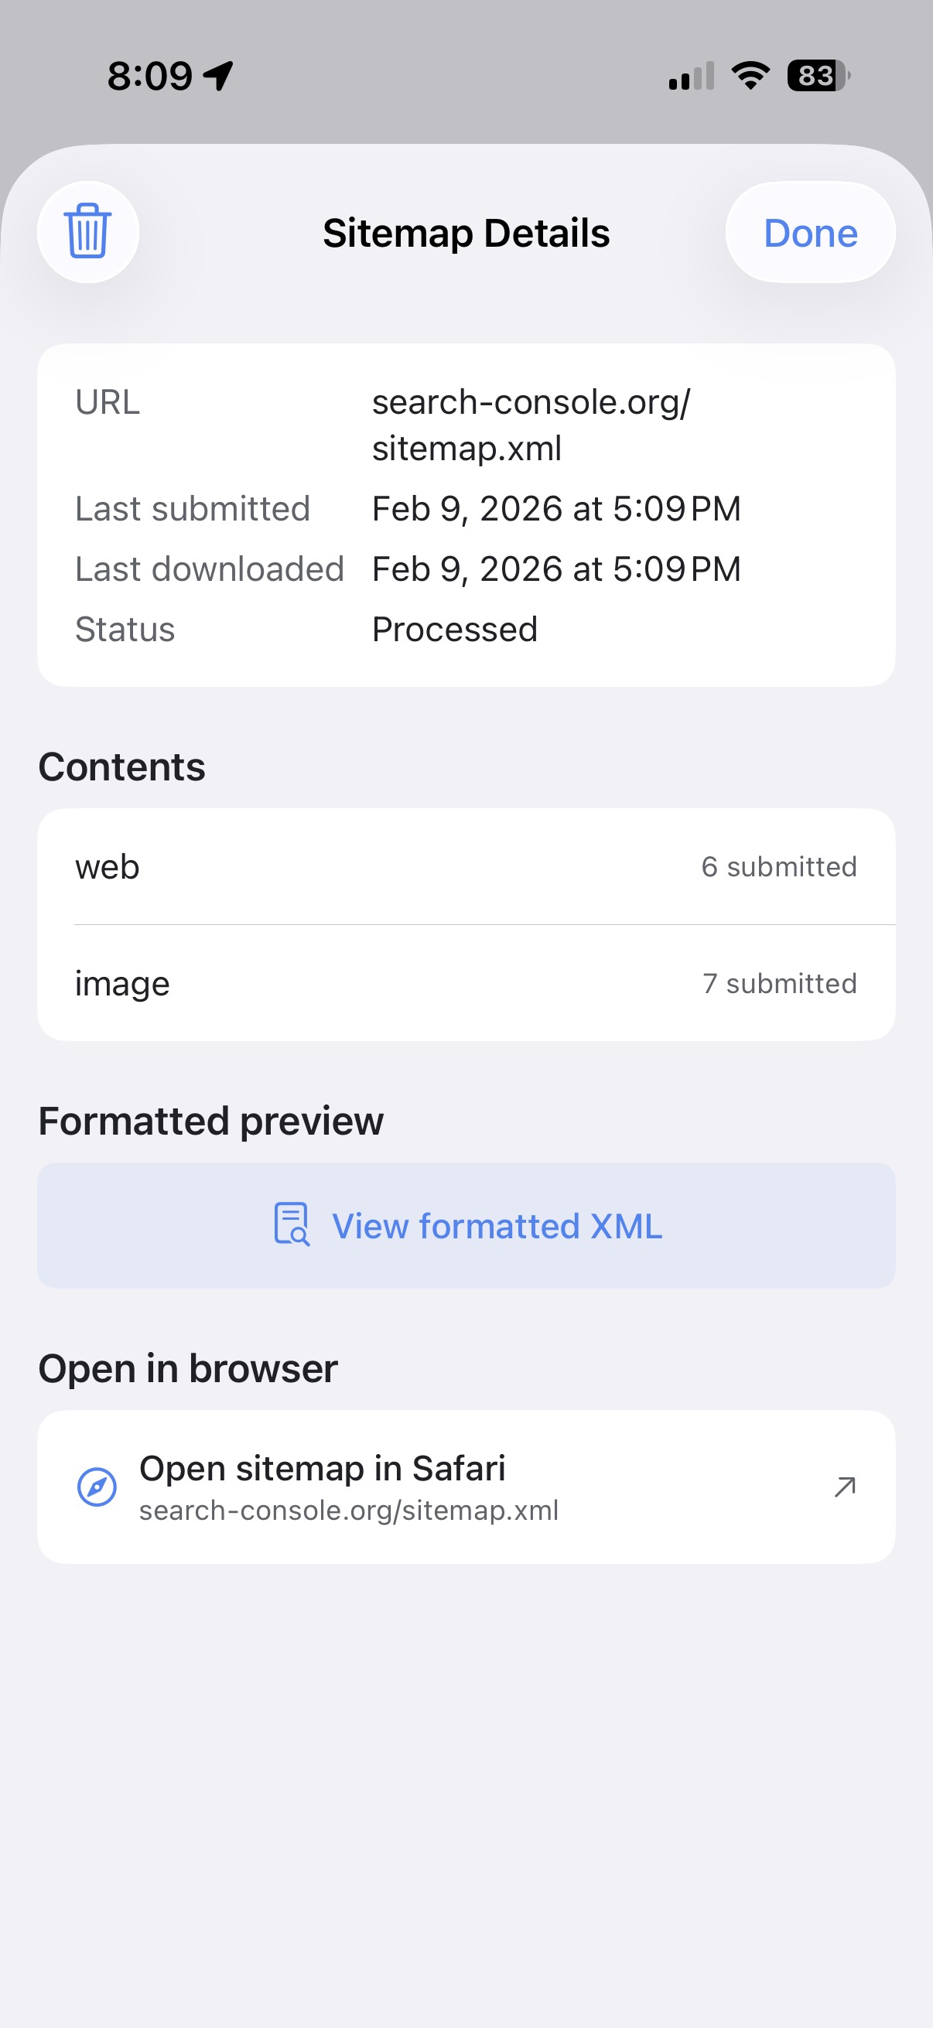This screenshot has width=933, height=2028.
Task: Tap the location arrow beside the clock
Action: (217, 74)
